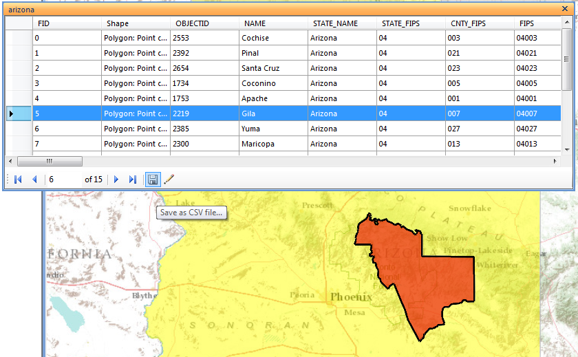This screenshot has height=357, width=578.
Task: Click the Save as CSV file icon
Action: (x=153, y=180)
